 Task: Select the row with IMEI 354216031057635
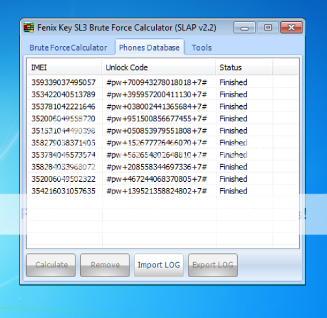pyautogui.click(x=163, y=191)
